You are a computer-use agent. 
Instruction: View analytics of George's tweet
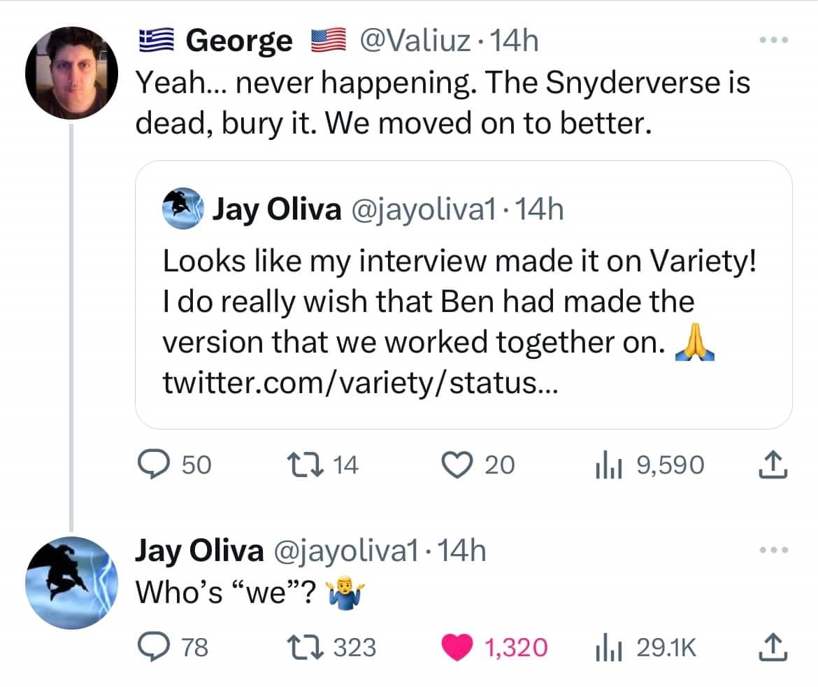coord(602,465)
